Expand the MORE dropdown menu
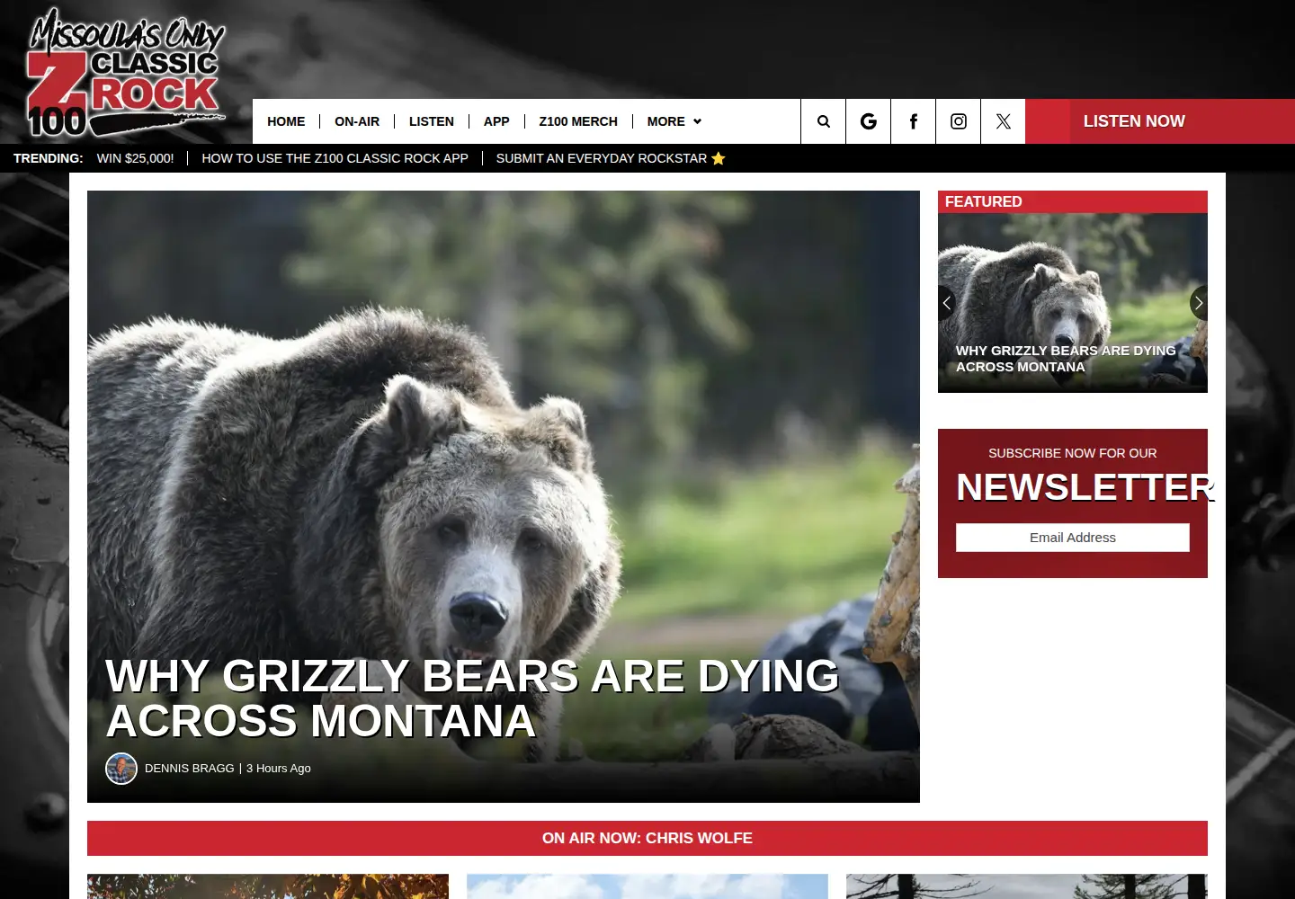Image resolution: width=1295 pixels, height=899 pixels. click(x=674, y=121)
